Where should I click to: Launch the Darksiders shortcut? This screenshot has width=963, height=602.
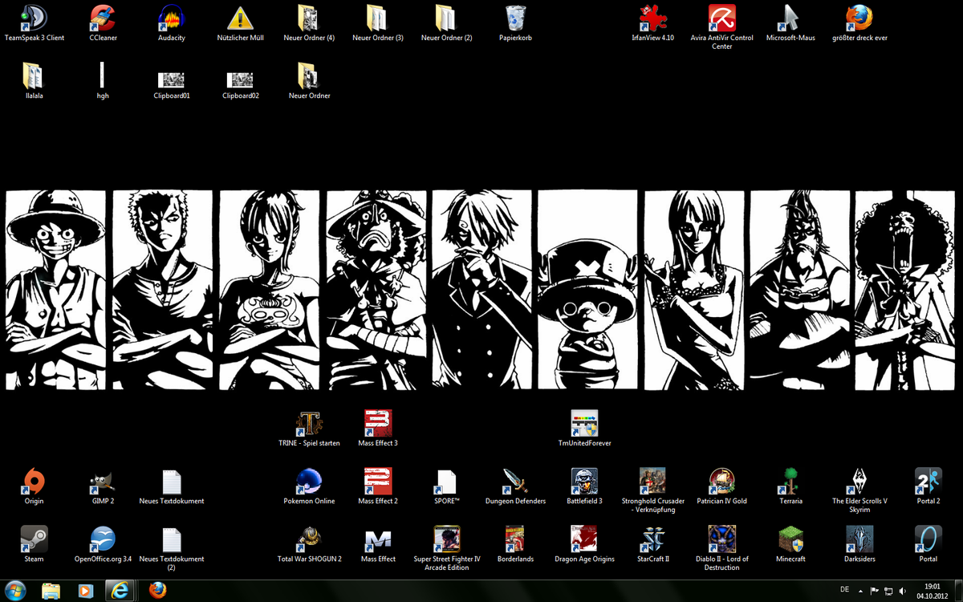[x=859, y=543]
